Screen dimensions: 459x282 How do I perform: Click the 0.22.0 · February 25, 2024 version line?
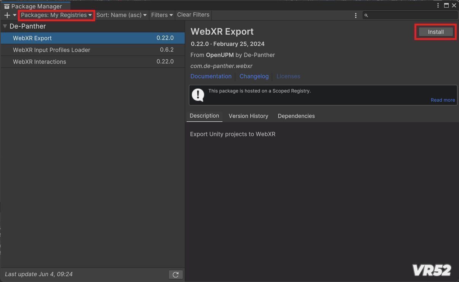[228, 44]
